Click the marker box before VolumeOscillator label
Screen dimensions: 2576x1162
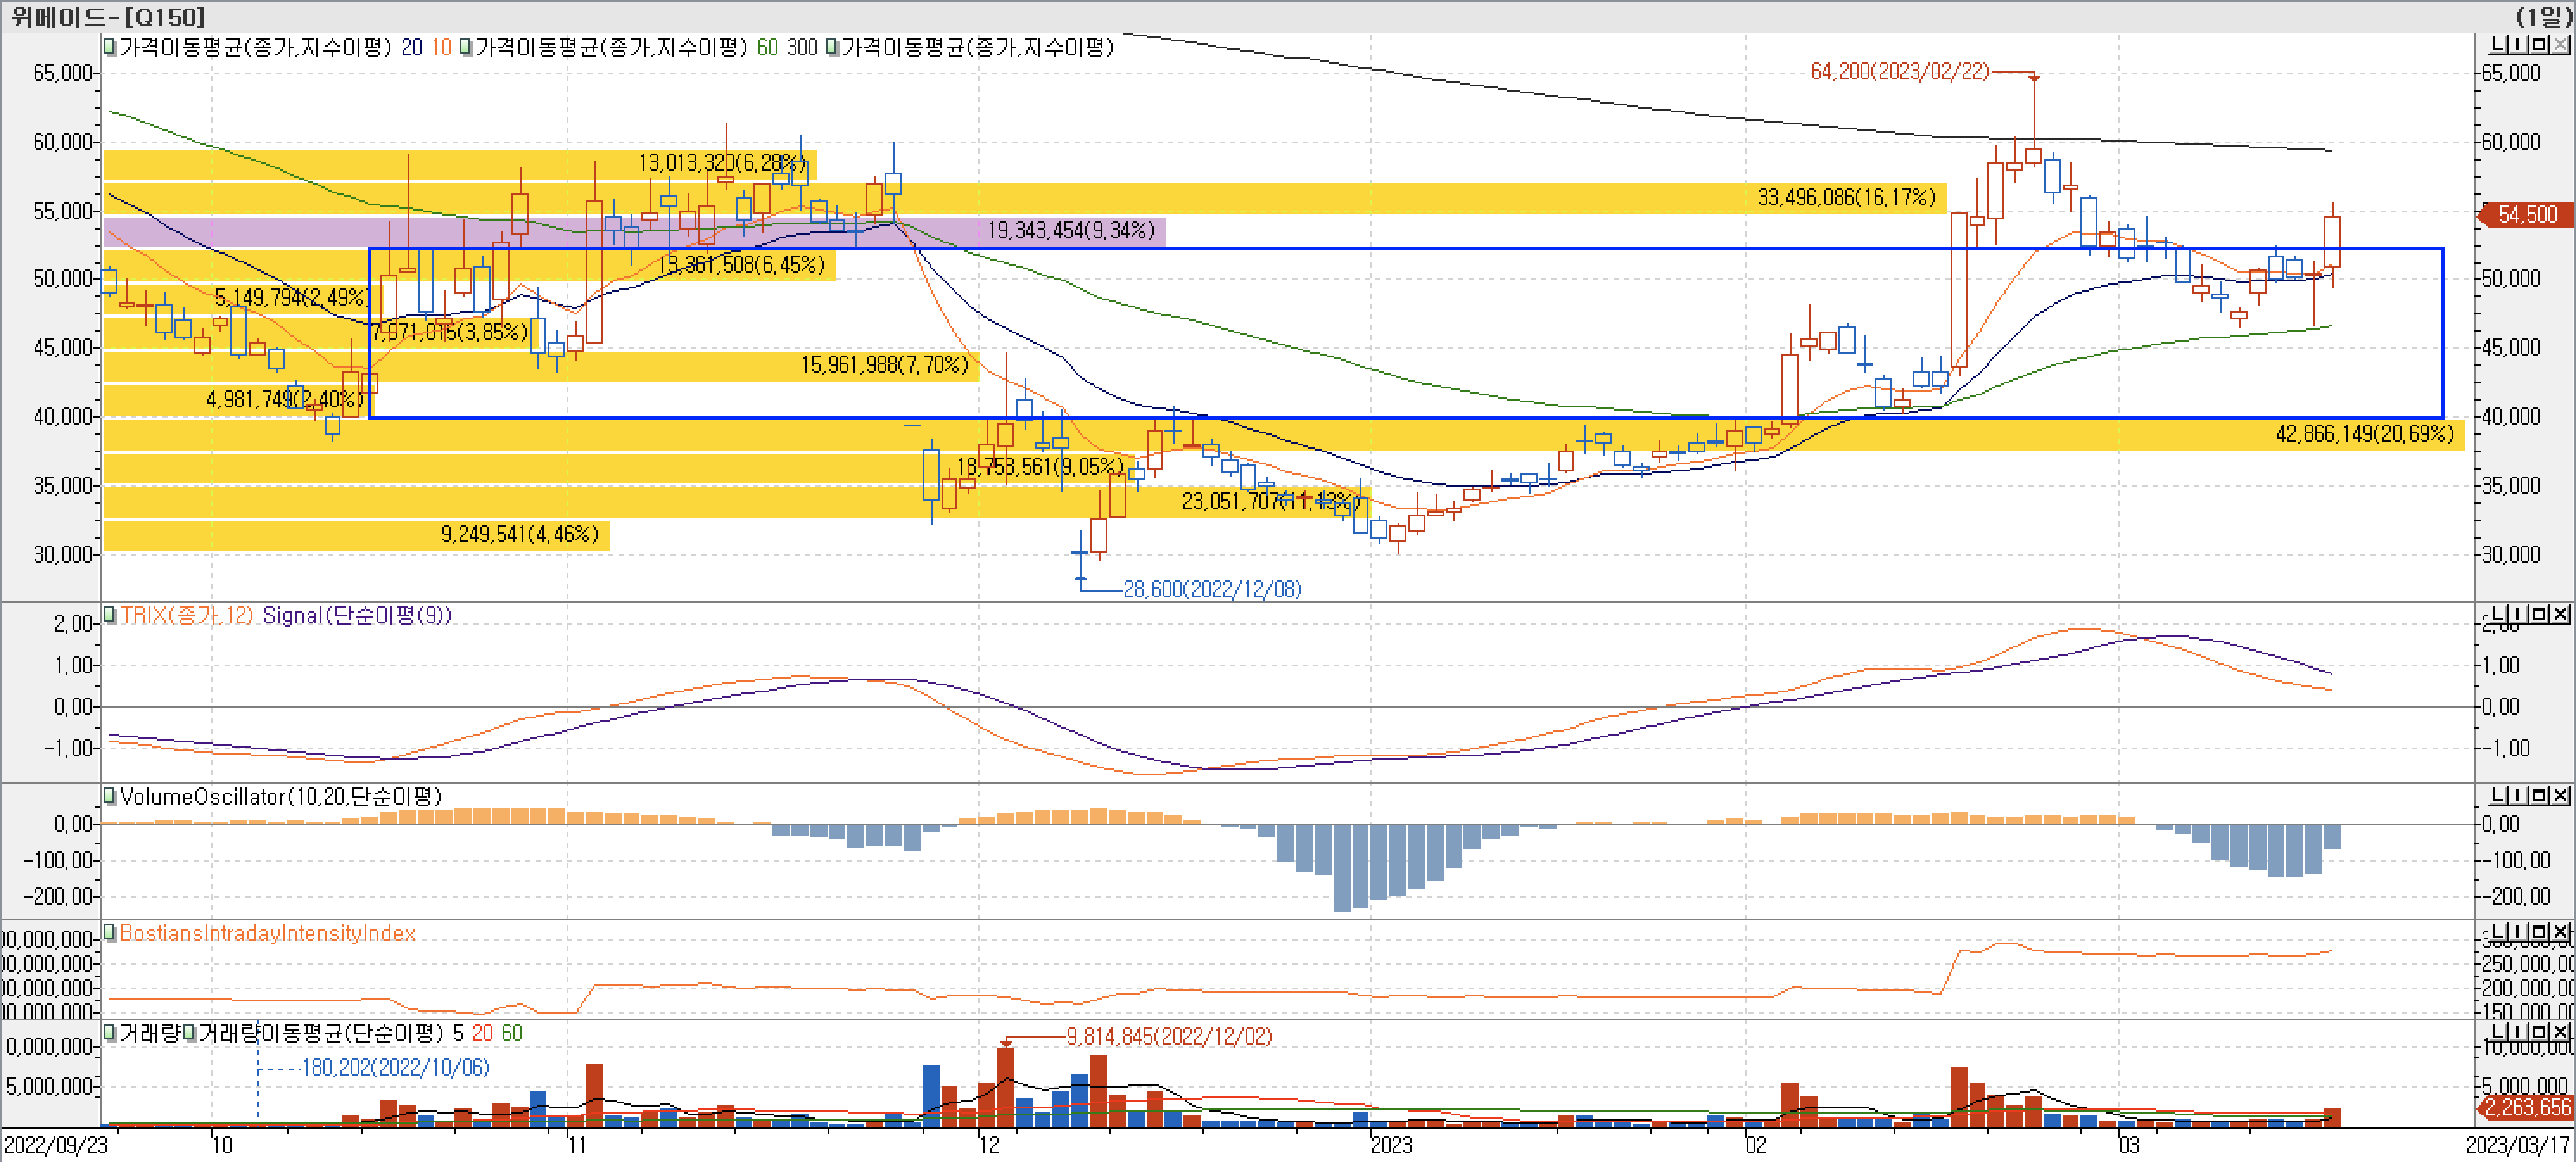(110, 796)
